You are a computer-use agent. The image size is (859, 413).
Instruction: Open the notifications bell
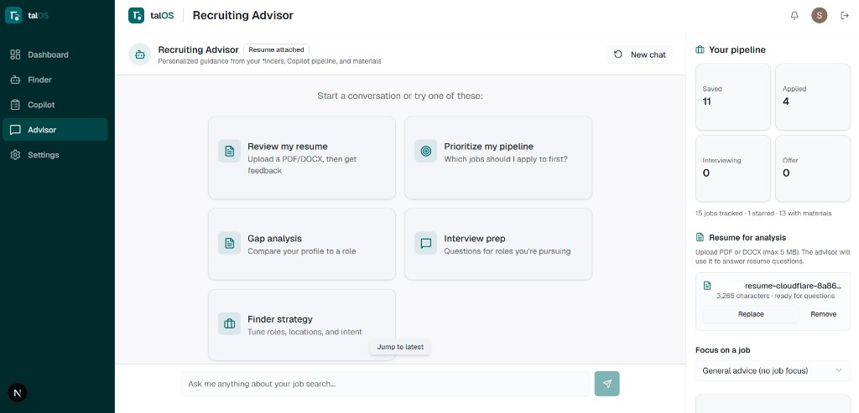tap(794, 15)
